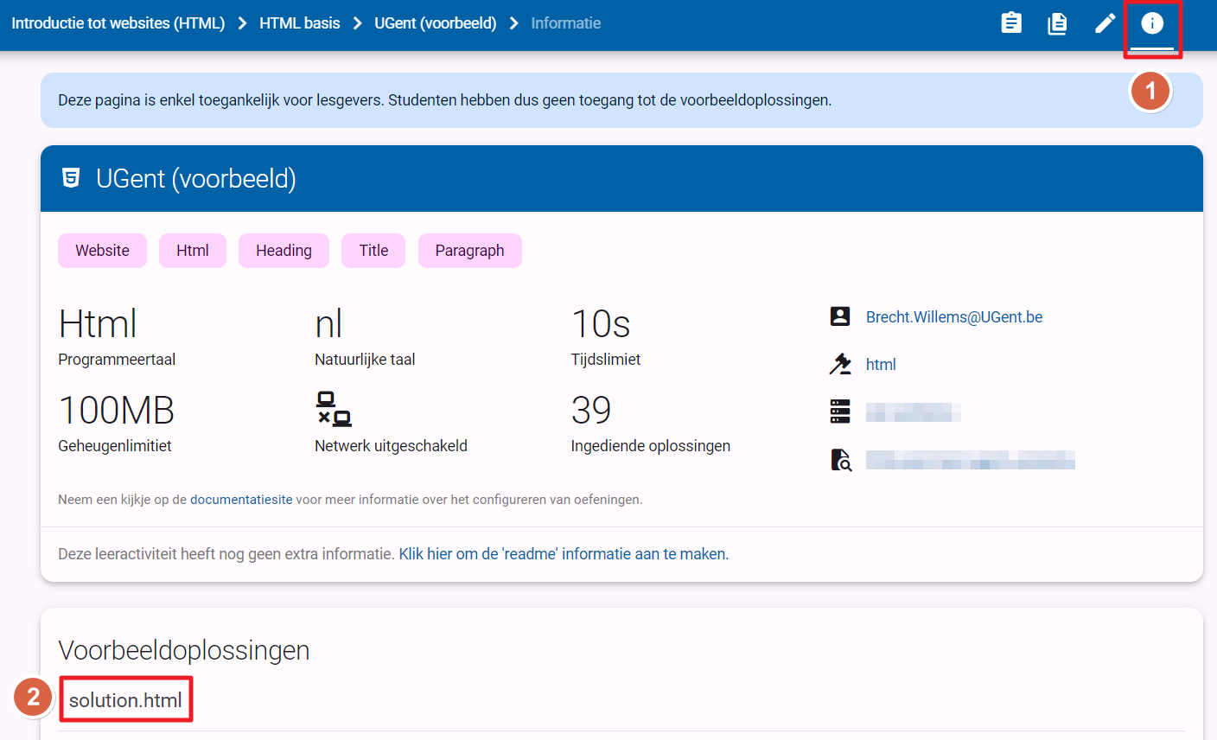
Task: Click the network disabled icon
Action: (334, 409)
